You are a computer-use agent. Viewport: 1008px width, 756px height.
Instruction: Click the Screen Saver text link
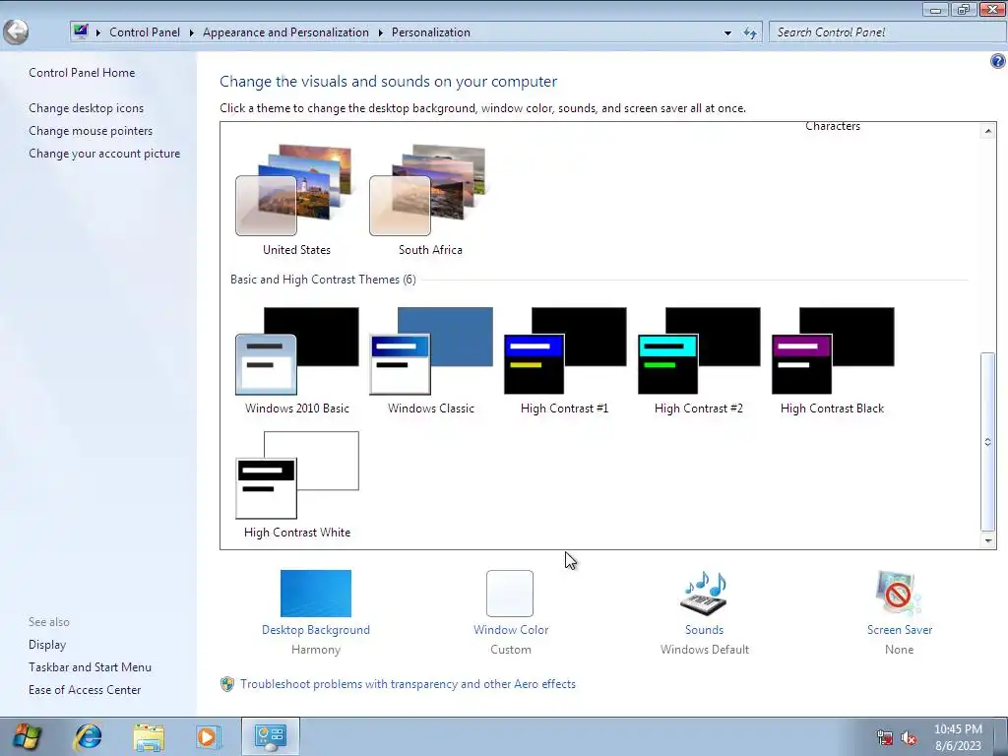(x=900, y=629)
